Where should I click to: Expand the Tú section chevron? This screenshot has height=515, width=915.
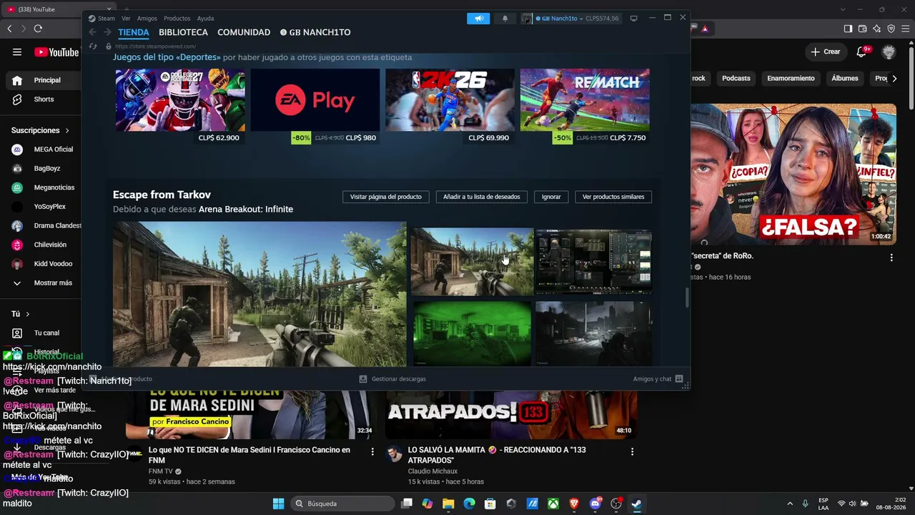coord(28,314)
